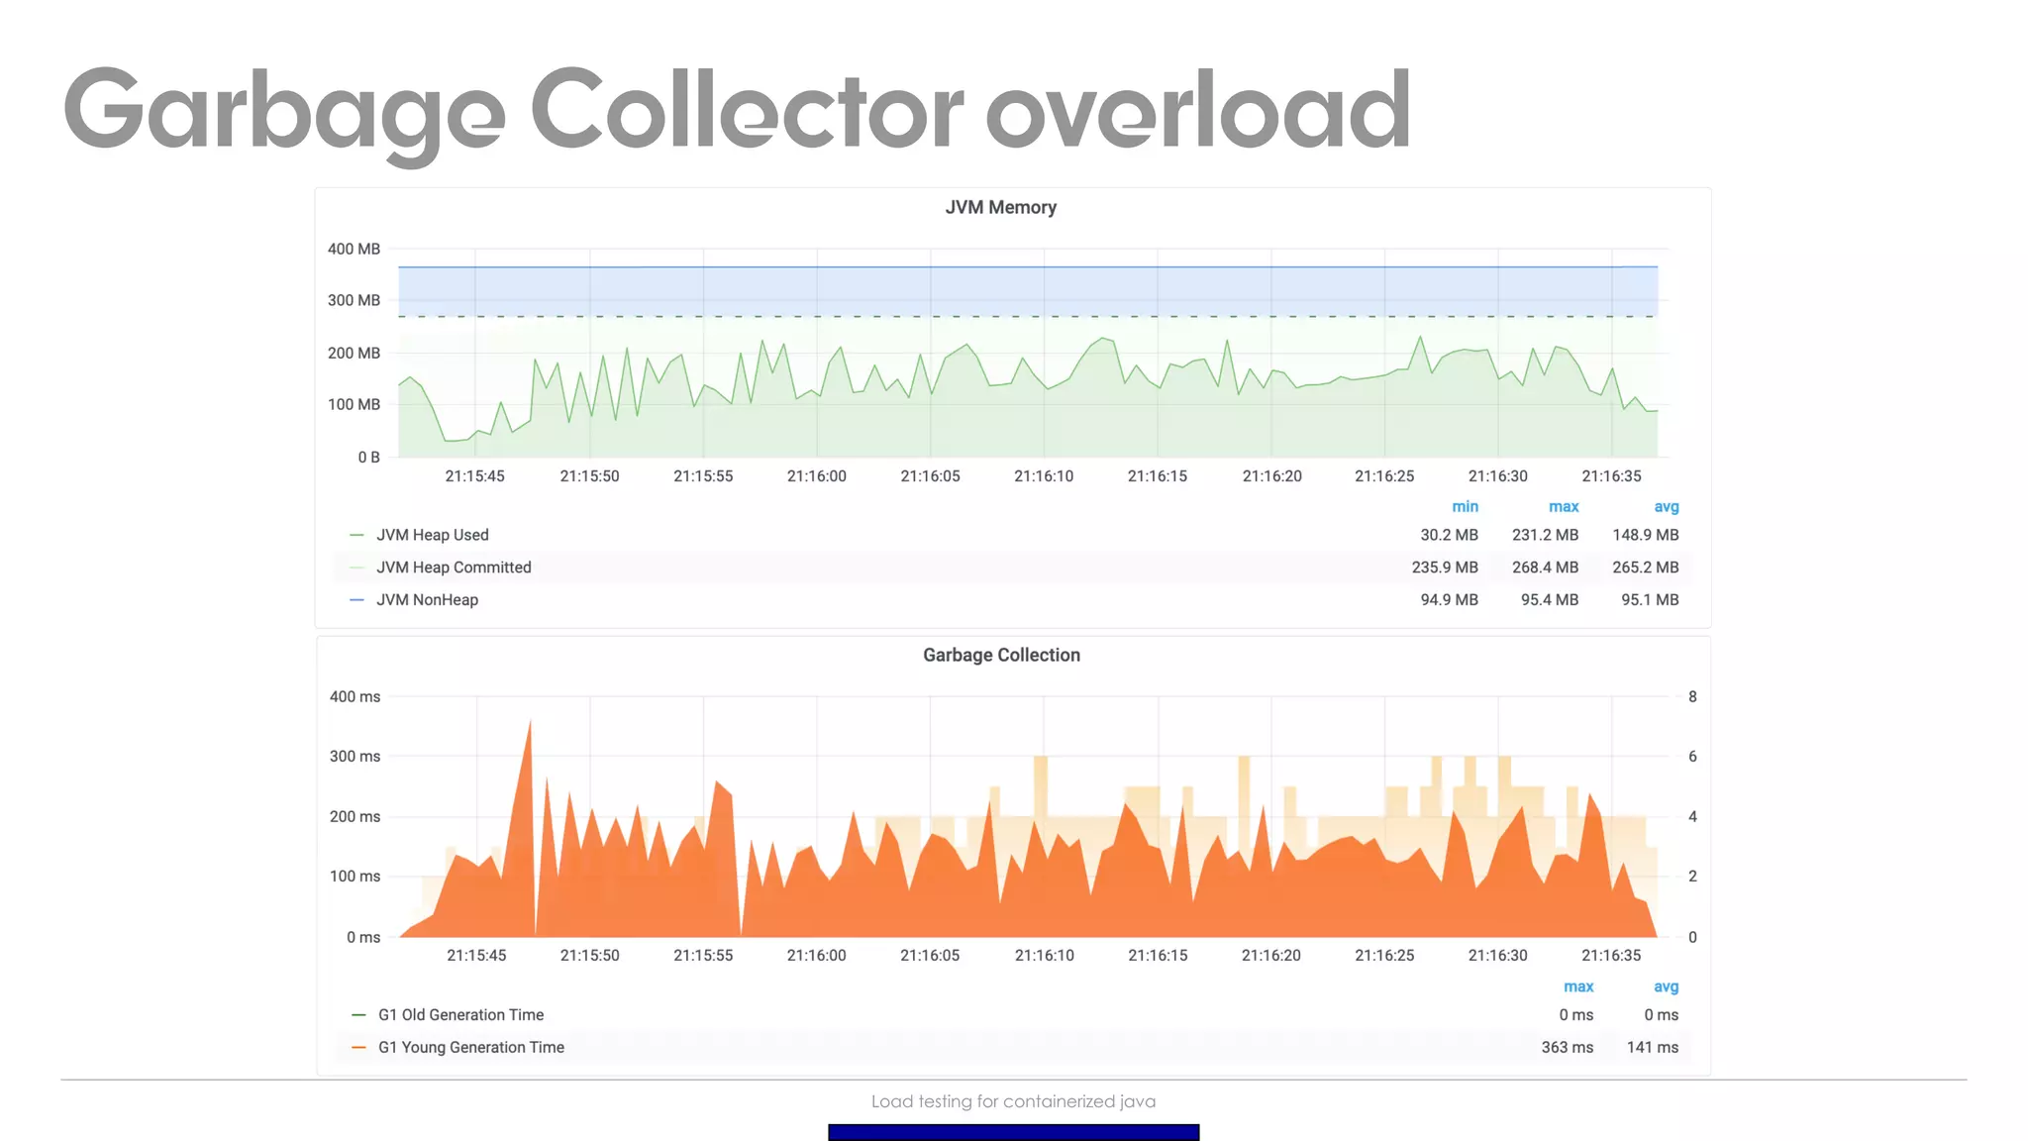Click the 21:16:10 time label in Garbage Collection chart

click(1044, 956)
